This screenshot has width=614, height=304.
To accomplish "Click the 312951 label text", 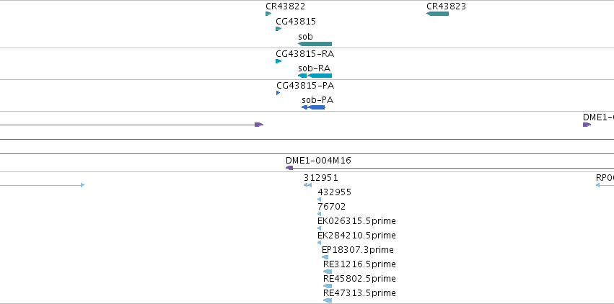I will click(x=320, y=178).
